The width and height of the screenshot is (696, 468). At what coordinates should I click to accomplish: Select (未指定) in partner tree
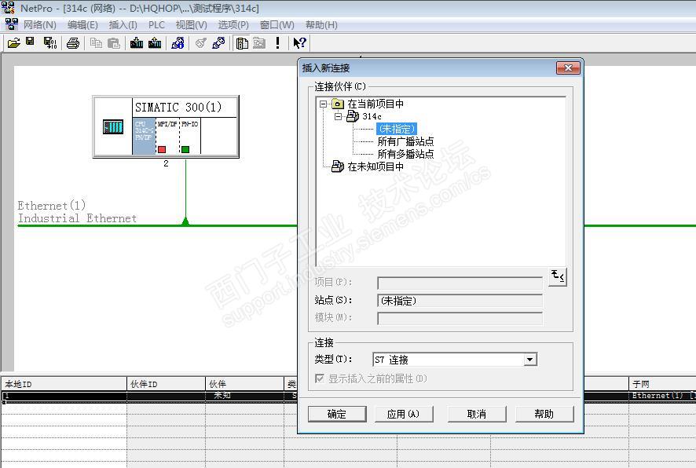point(397,129)
